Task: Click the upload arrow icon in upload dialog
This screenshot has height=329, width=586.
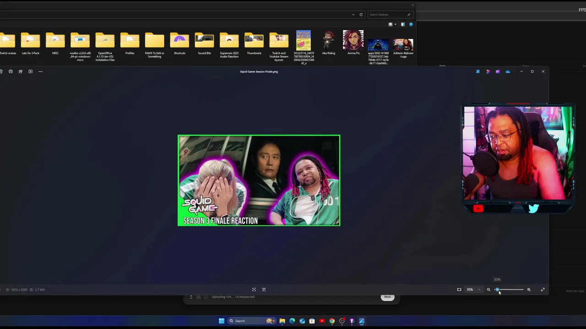Action: click(191, 297)
